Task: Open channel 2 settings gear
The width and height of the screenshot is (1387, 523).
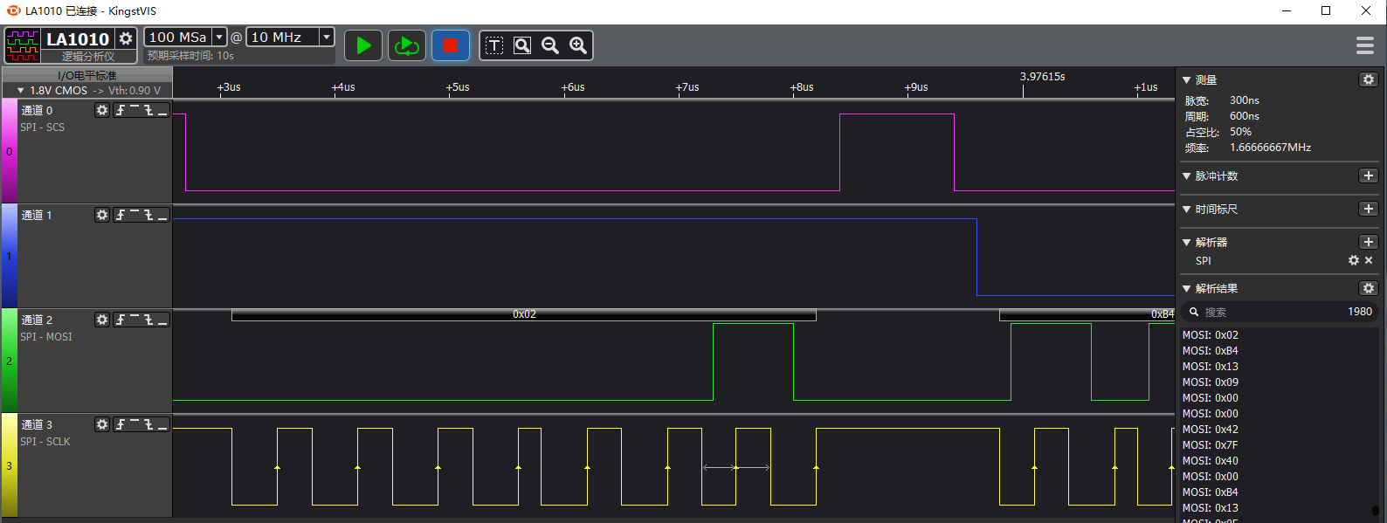Action: pos(102,320)
